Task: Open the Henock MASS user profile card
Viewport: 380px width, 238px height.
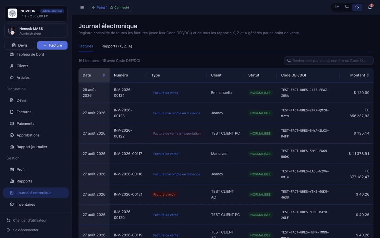Action: [36, 31]
